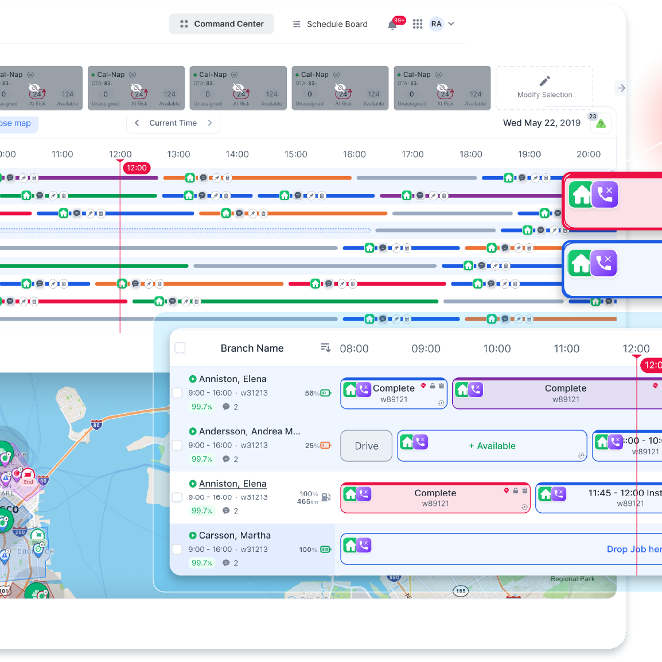Tick the Branch Name header checkbox
The width and height of the screenshot is (662, 662).
tap(180, 348)
